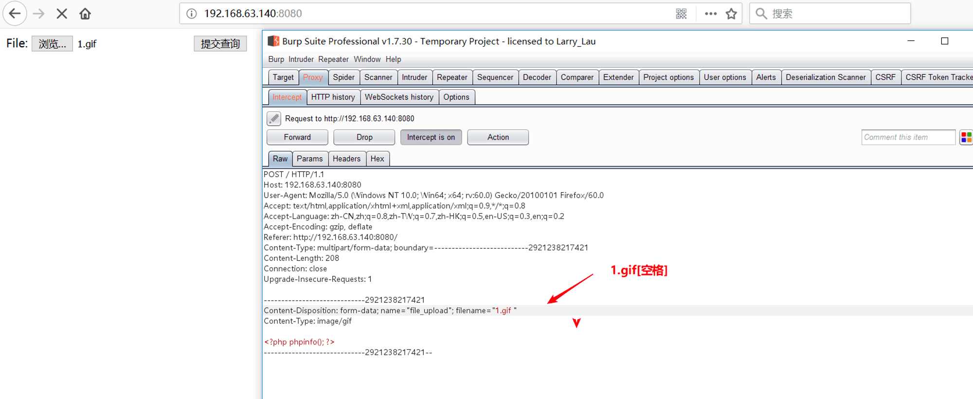The width and height of the screenshot is (973, 399).
Task: Select the Intercept sub-tab
Action: [x=287, y=97]
